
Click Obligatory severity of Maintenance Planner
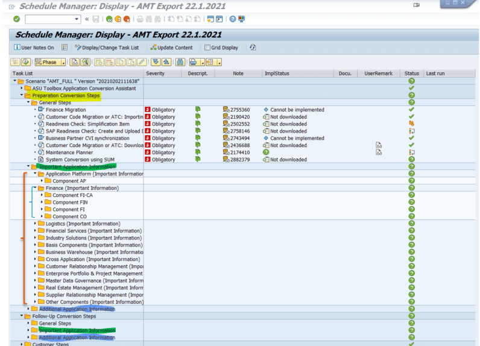(163, 153)
